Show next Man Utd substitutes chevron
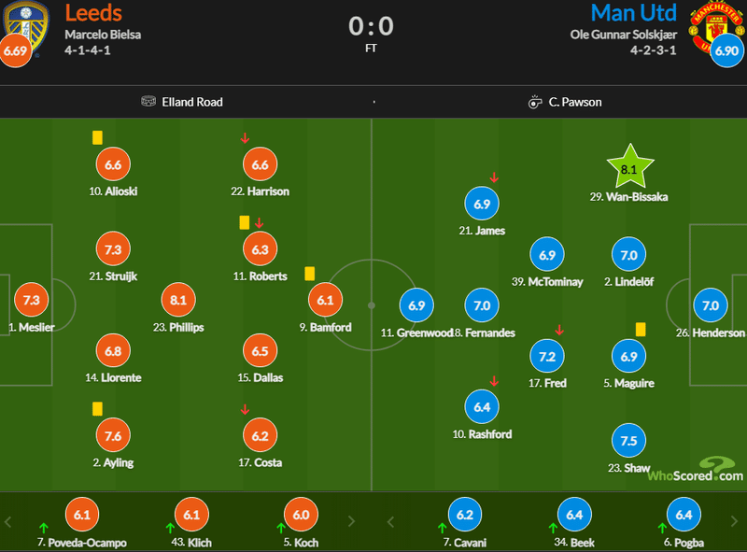The height and width of the screenshot is (552, 747). click(x=734, y=521)
